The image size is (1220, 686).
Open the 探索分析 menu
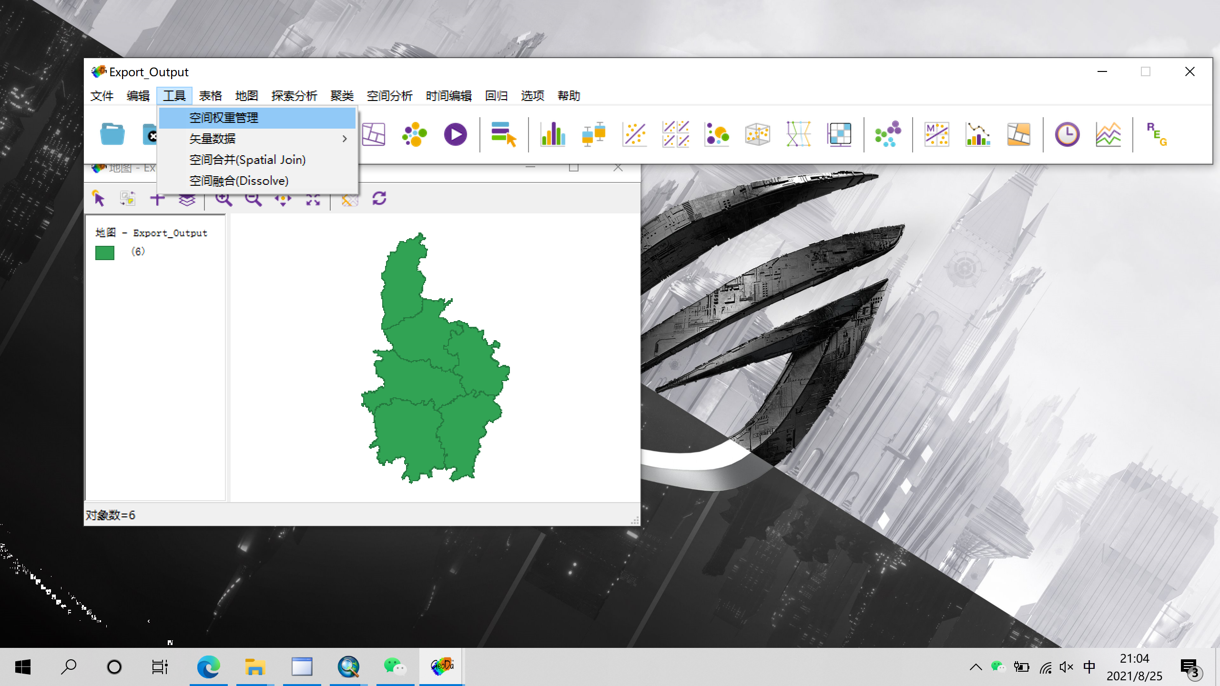pyautogui.click(x=295, y=96)
